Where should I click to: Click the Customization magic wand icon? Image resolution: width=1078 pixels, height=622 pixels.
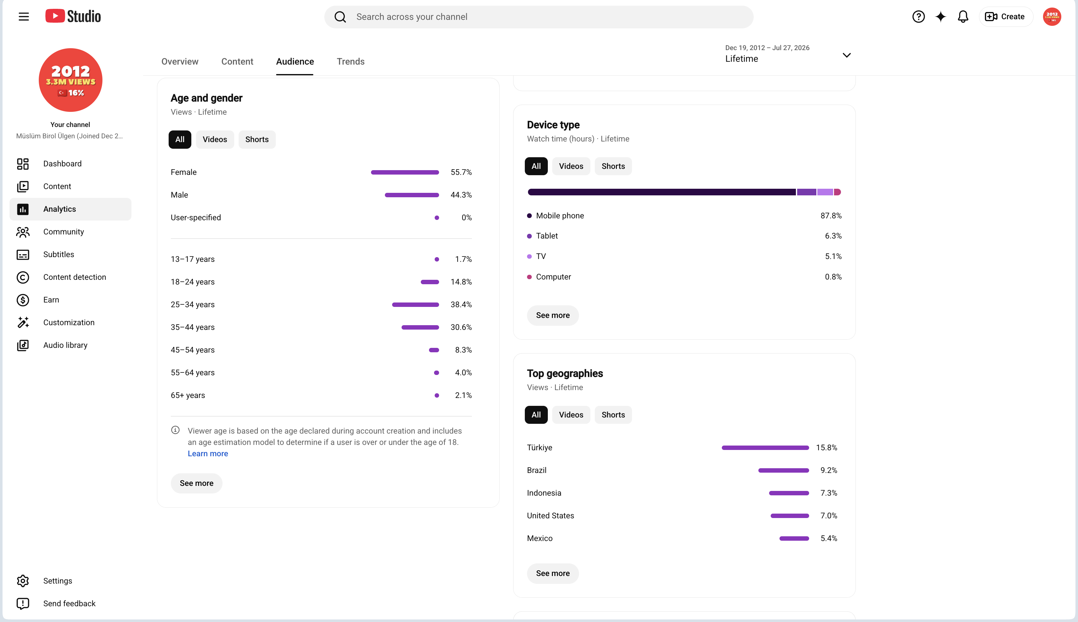[23, 323]
